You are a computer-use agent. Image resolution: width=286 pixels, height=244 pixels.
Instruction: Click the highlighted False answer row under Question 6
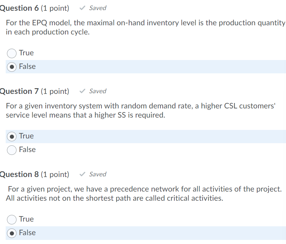pos(143,67)
